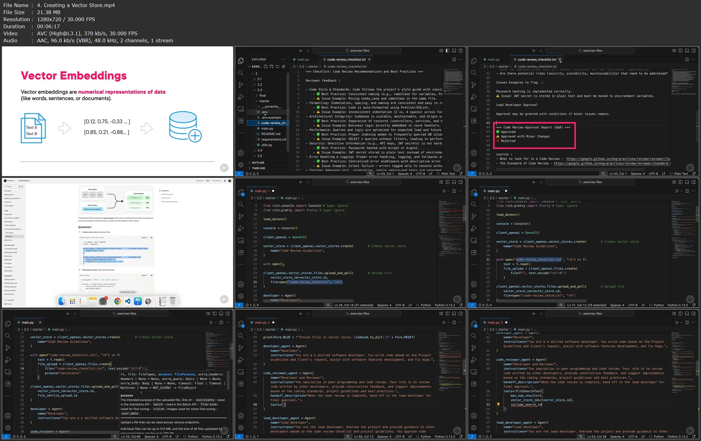Click the yellow lightbulb beside line 53
Viewport: 701px width, 441px height.
tap(498, 404)
